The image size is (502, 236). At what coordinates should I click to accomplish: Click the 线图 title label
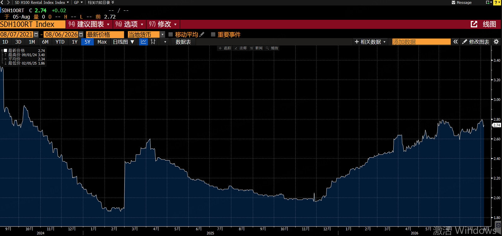pyautogui.click(x=489, y=24)
